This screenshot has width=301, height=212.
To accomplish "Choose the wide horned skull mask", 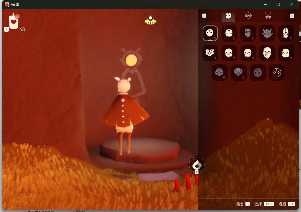I will click(210, 53).
